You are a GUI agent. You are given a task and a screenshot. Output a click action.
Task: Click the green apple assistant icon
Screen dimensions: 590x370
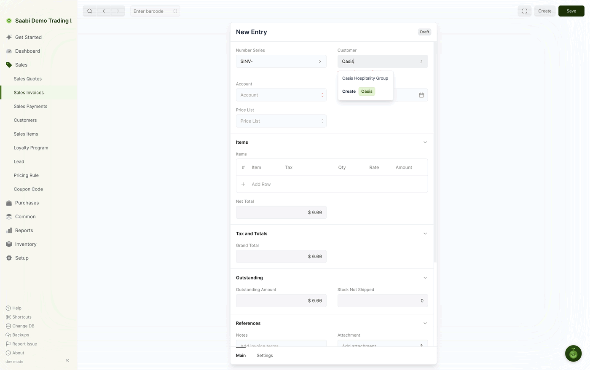coord(573,354)
